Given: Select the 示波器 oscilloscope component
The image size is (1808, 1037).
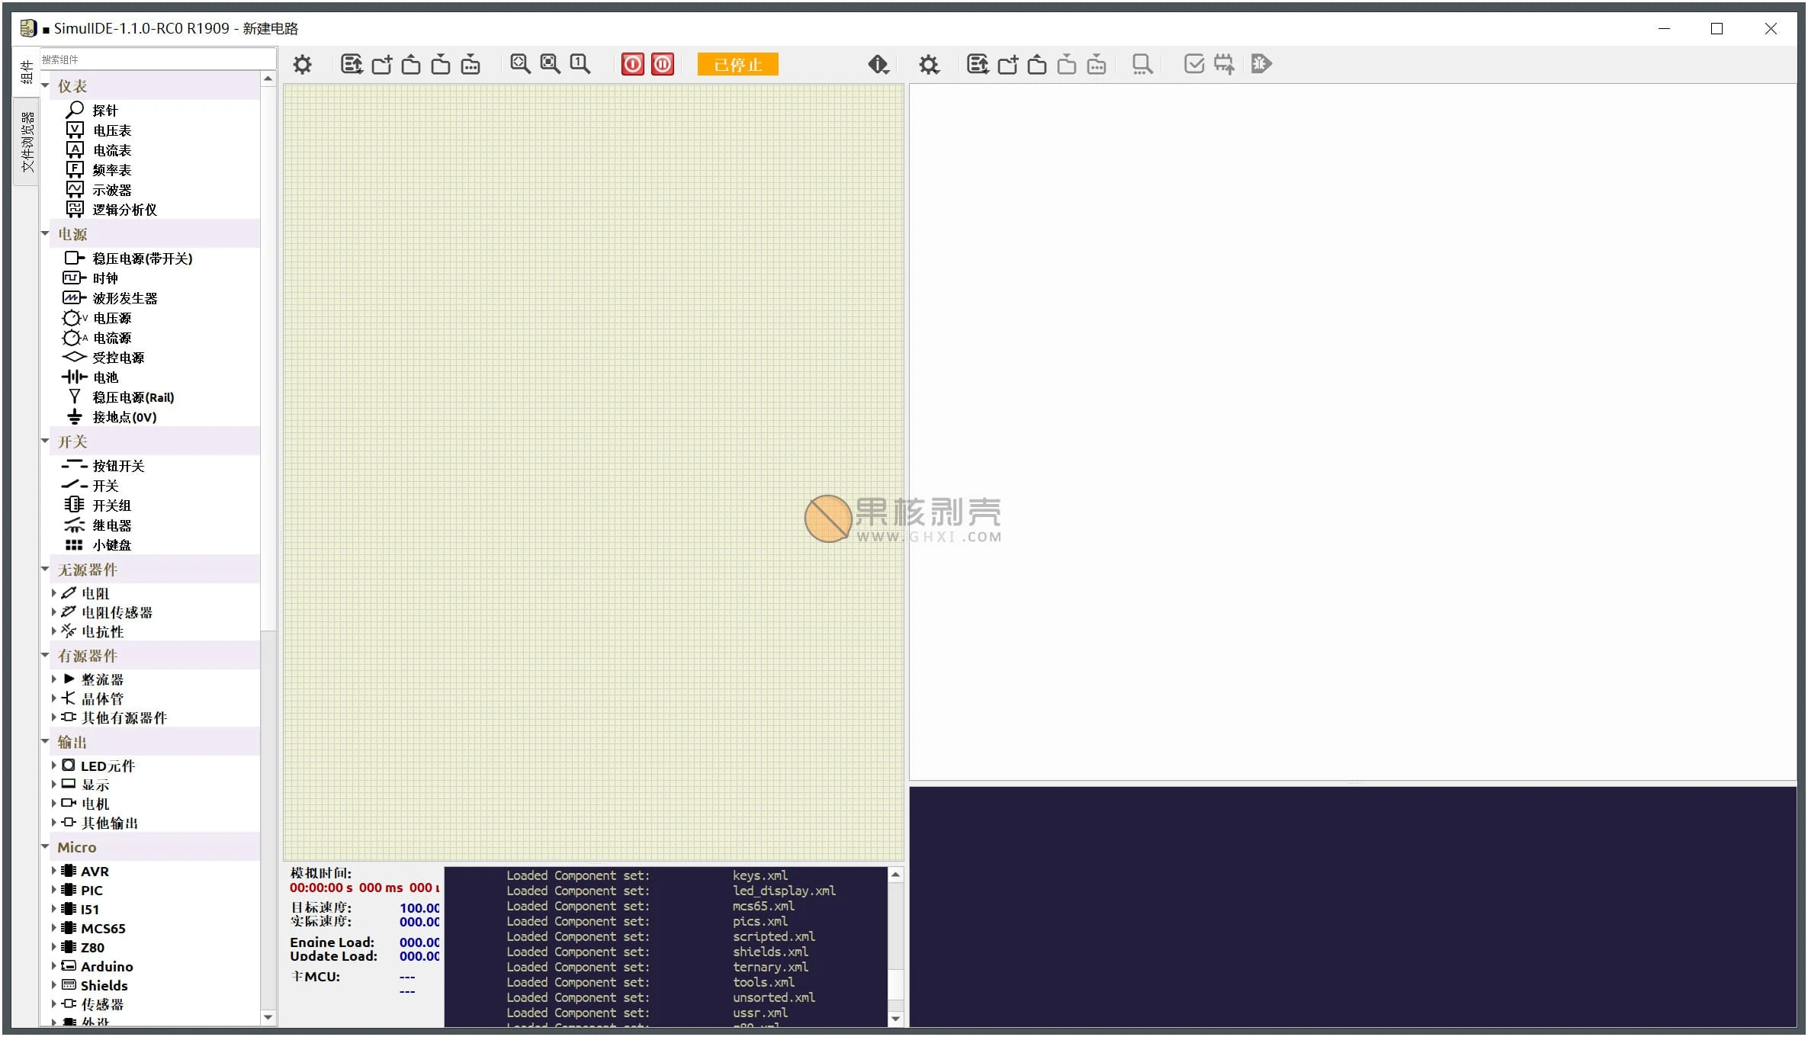Looking at the screenshot, I should pos(112,190).
